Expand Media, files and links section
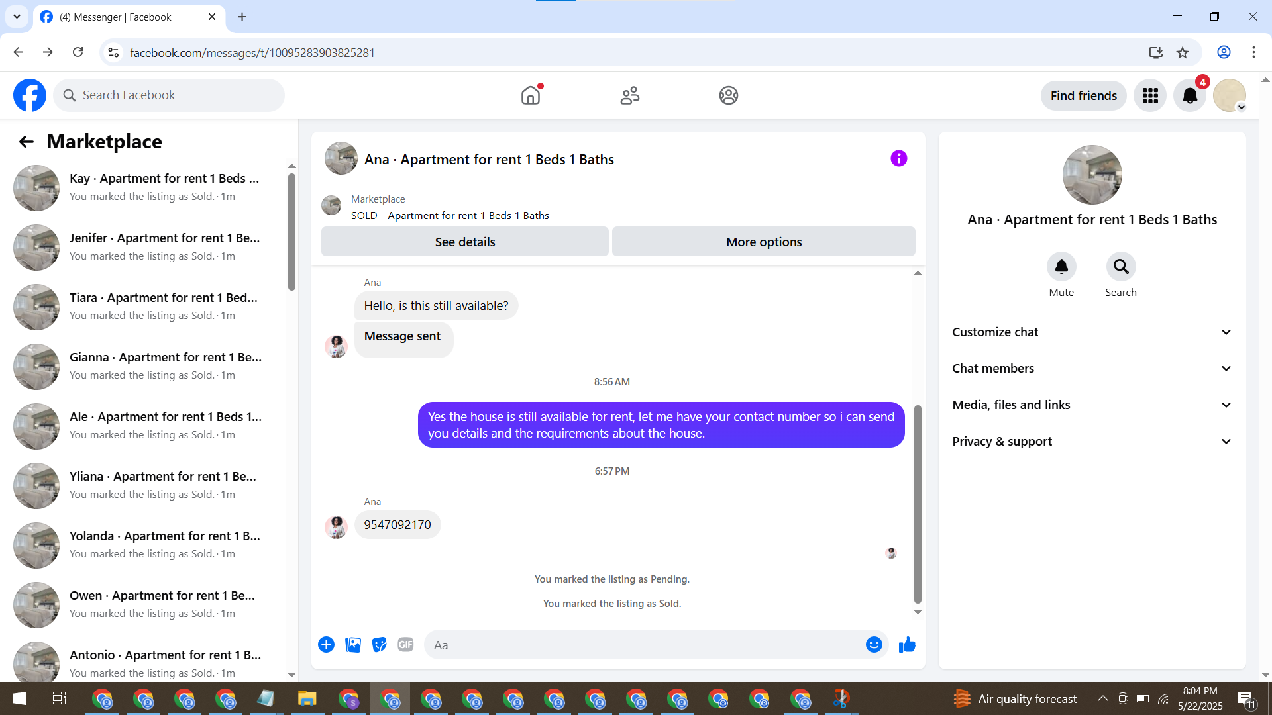Viewport: 1272px width, 715px height. [x=1092, y=405]
